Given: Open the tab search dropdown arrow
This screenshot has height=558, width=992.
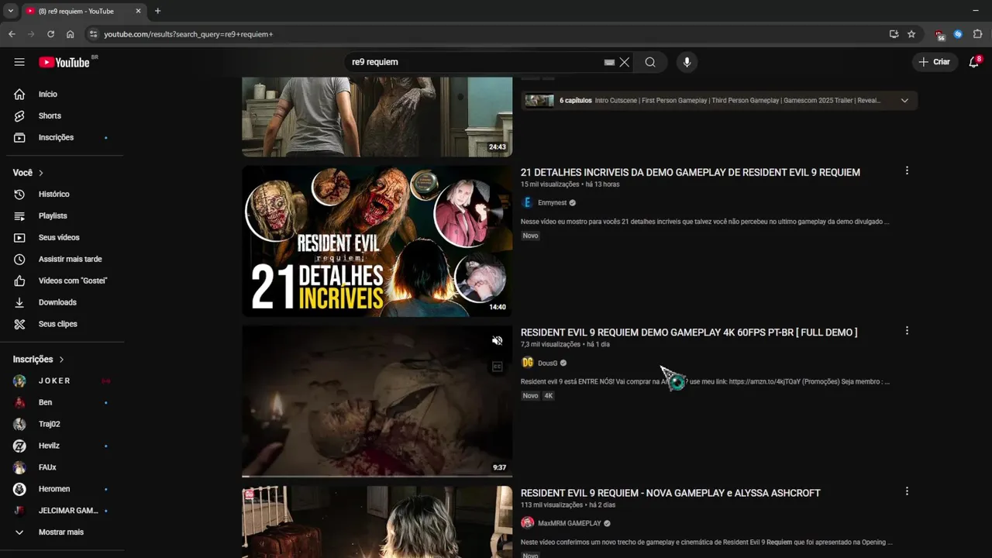Looking at the screenshot, I should (10, 11).
